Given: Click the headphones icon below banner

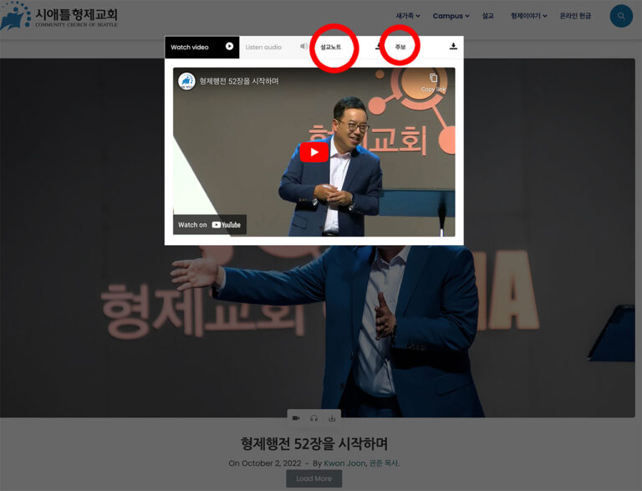Looking at the screenshot, I should [314, 418].
